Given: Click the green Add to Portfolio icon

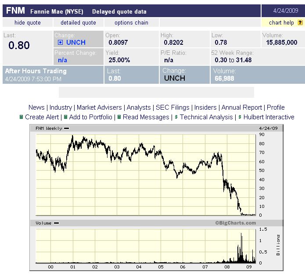Looking at the screenshot, I should 65,117.
